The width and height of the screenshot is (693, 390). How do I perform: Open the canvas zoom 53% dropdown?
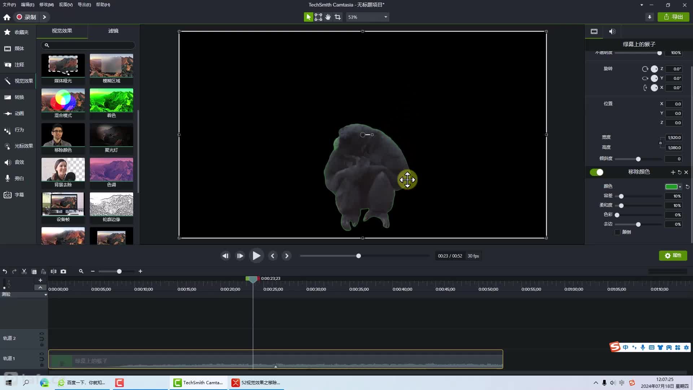click(367, 17)
